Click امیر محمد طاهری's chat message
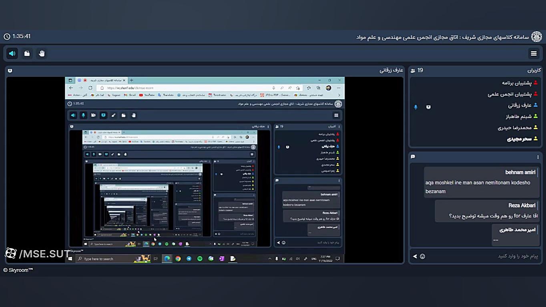The height and width of the screenshot is (307, 546). [x=515, y=235]
